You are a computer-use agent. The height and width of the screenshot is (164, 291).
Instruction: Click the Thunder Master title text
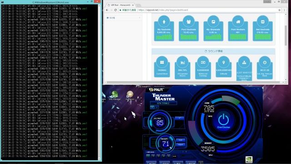[x=163, y=97]
